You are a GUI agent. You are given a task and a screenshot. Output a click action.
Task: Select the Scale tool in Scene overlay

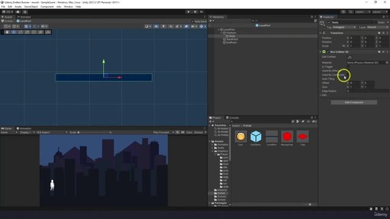(27, 32)
